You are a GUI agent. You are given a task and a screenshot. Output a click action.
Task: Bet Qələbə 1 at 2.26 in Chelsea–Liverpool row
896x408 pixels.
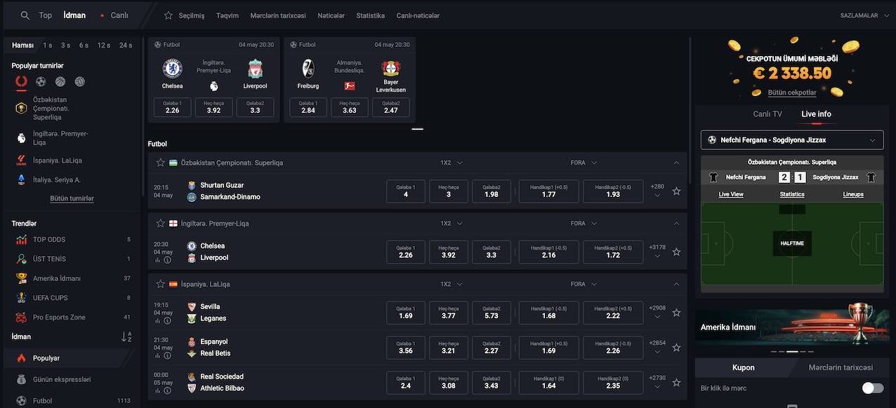(406, 252)
